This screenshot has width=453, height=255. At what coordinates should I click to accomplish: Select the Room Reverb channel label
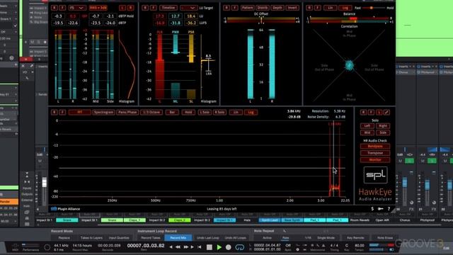coord(360,220)
